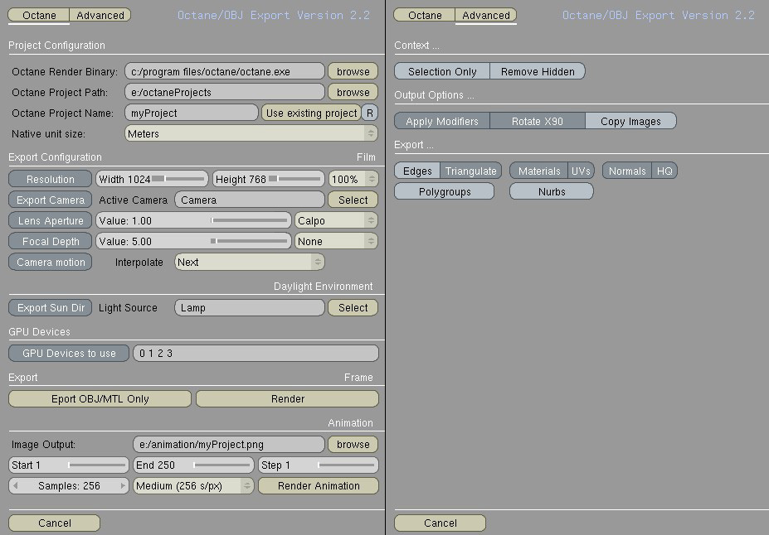The height and width of the screenshot is (535, 769).
Task: Click Use existing project button
Action: click(x=311, y=113)
